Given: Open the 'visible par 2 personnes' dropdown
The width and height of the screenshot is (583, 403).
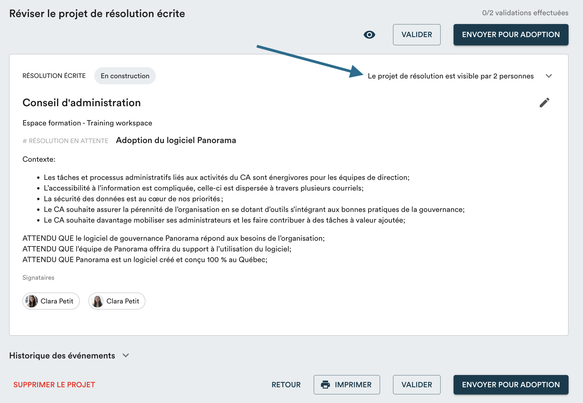Looking at the screenshot, I should 451,76.
